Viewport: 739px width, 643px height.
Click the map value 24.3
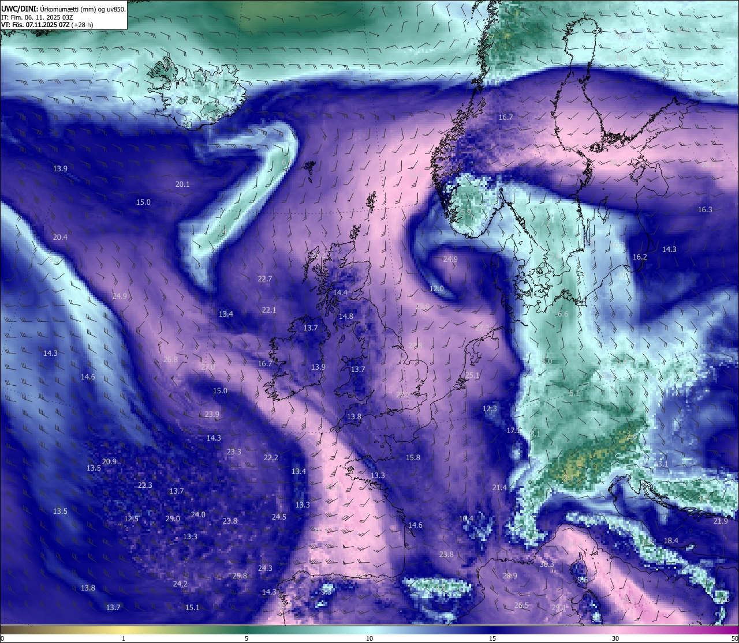(265, 569)
